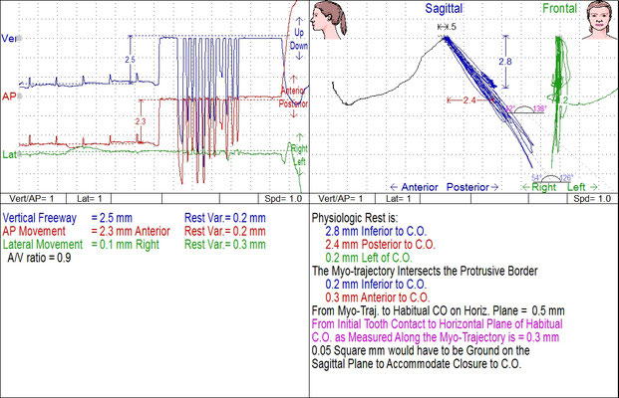Select the grey marker next to the Ver channel
The width and height of the screenshot is (619, 398).
tap(19, 38)
